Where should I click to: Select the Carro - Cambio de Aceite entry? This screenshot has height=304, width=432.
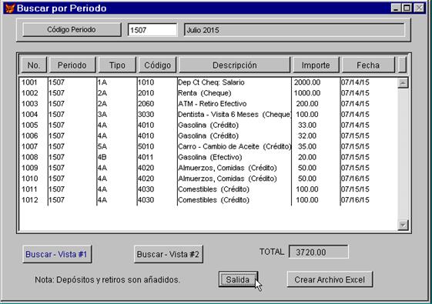tap(234, 146)
